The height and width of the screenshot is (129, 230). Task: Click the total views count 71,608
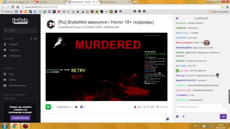click(x=148, y=107)
